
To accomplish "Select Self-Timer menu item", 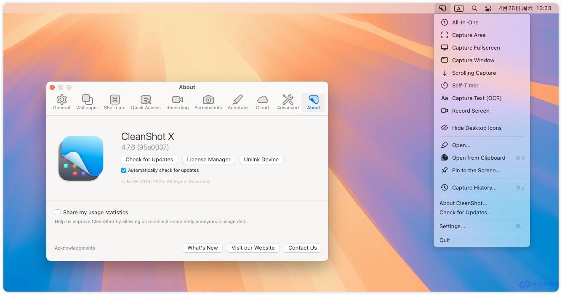I will click(482, 86).
